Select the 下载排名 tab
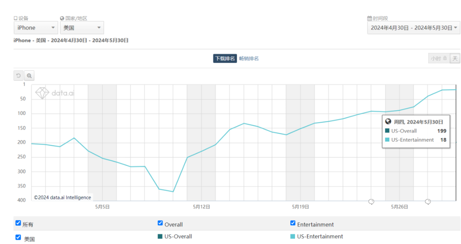This screenshot has width=461, height=244. (x=225, y=58)
